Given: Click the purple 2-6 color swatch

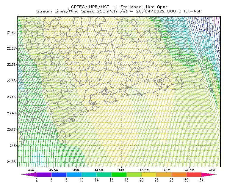Looking at the screenshot, I should [x=44, y=174].
